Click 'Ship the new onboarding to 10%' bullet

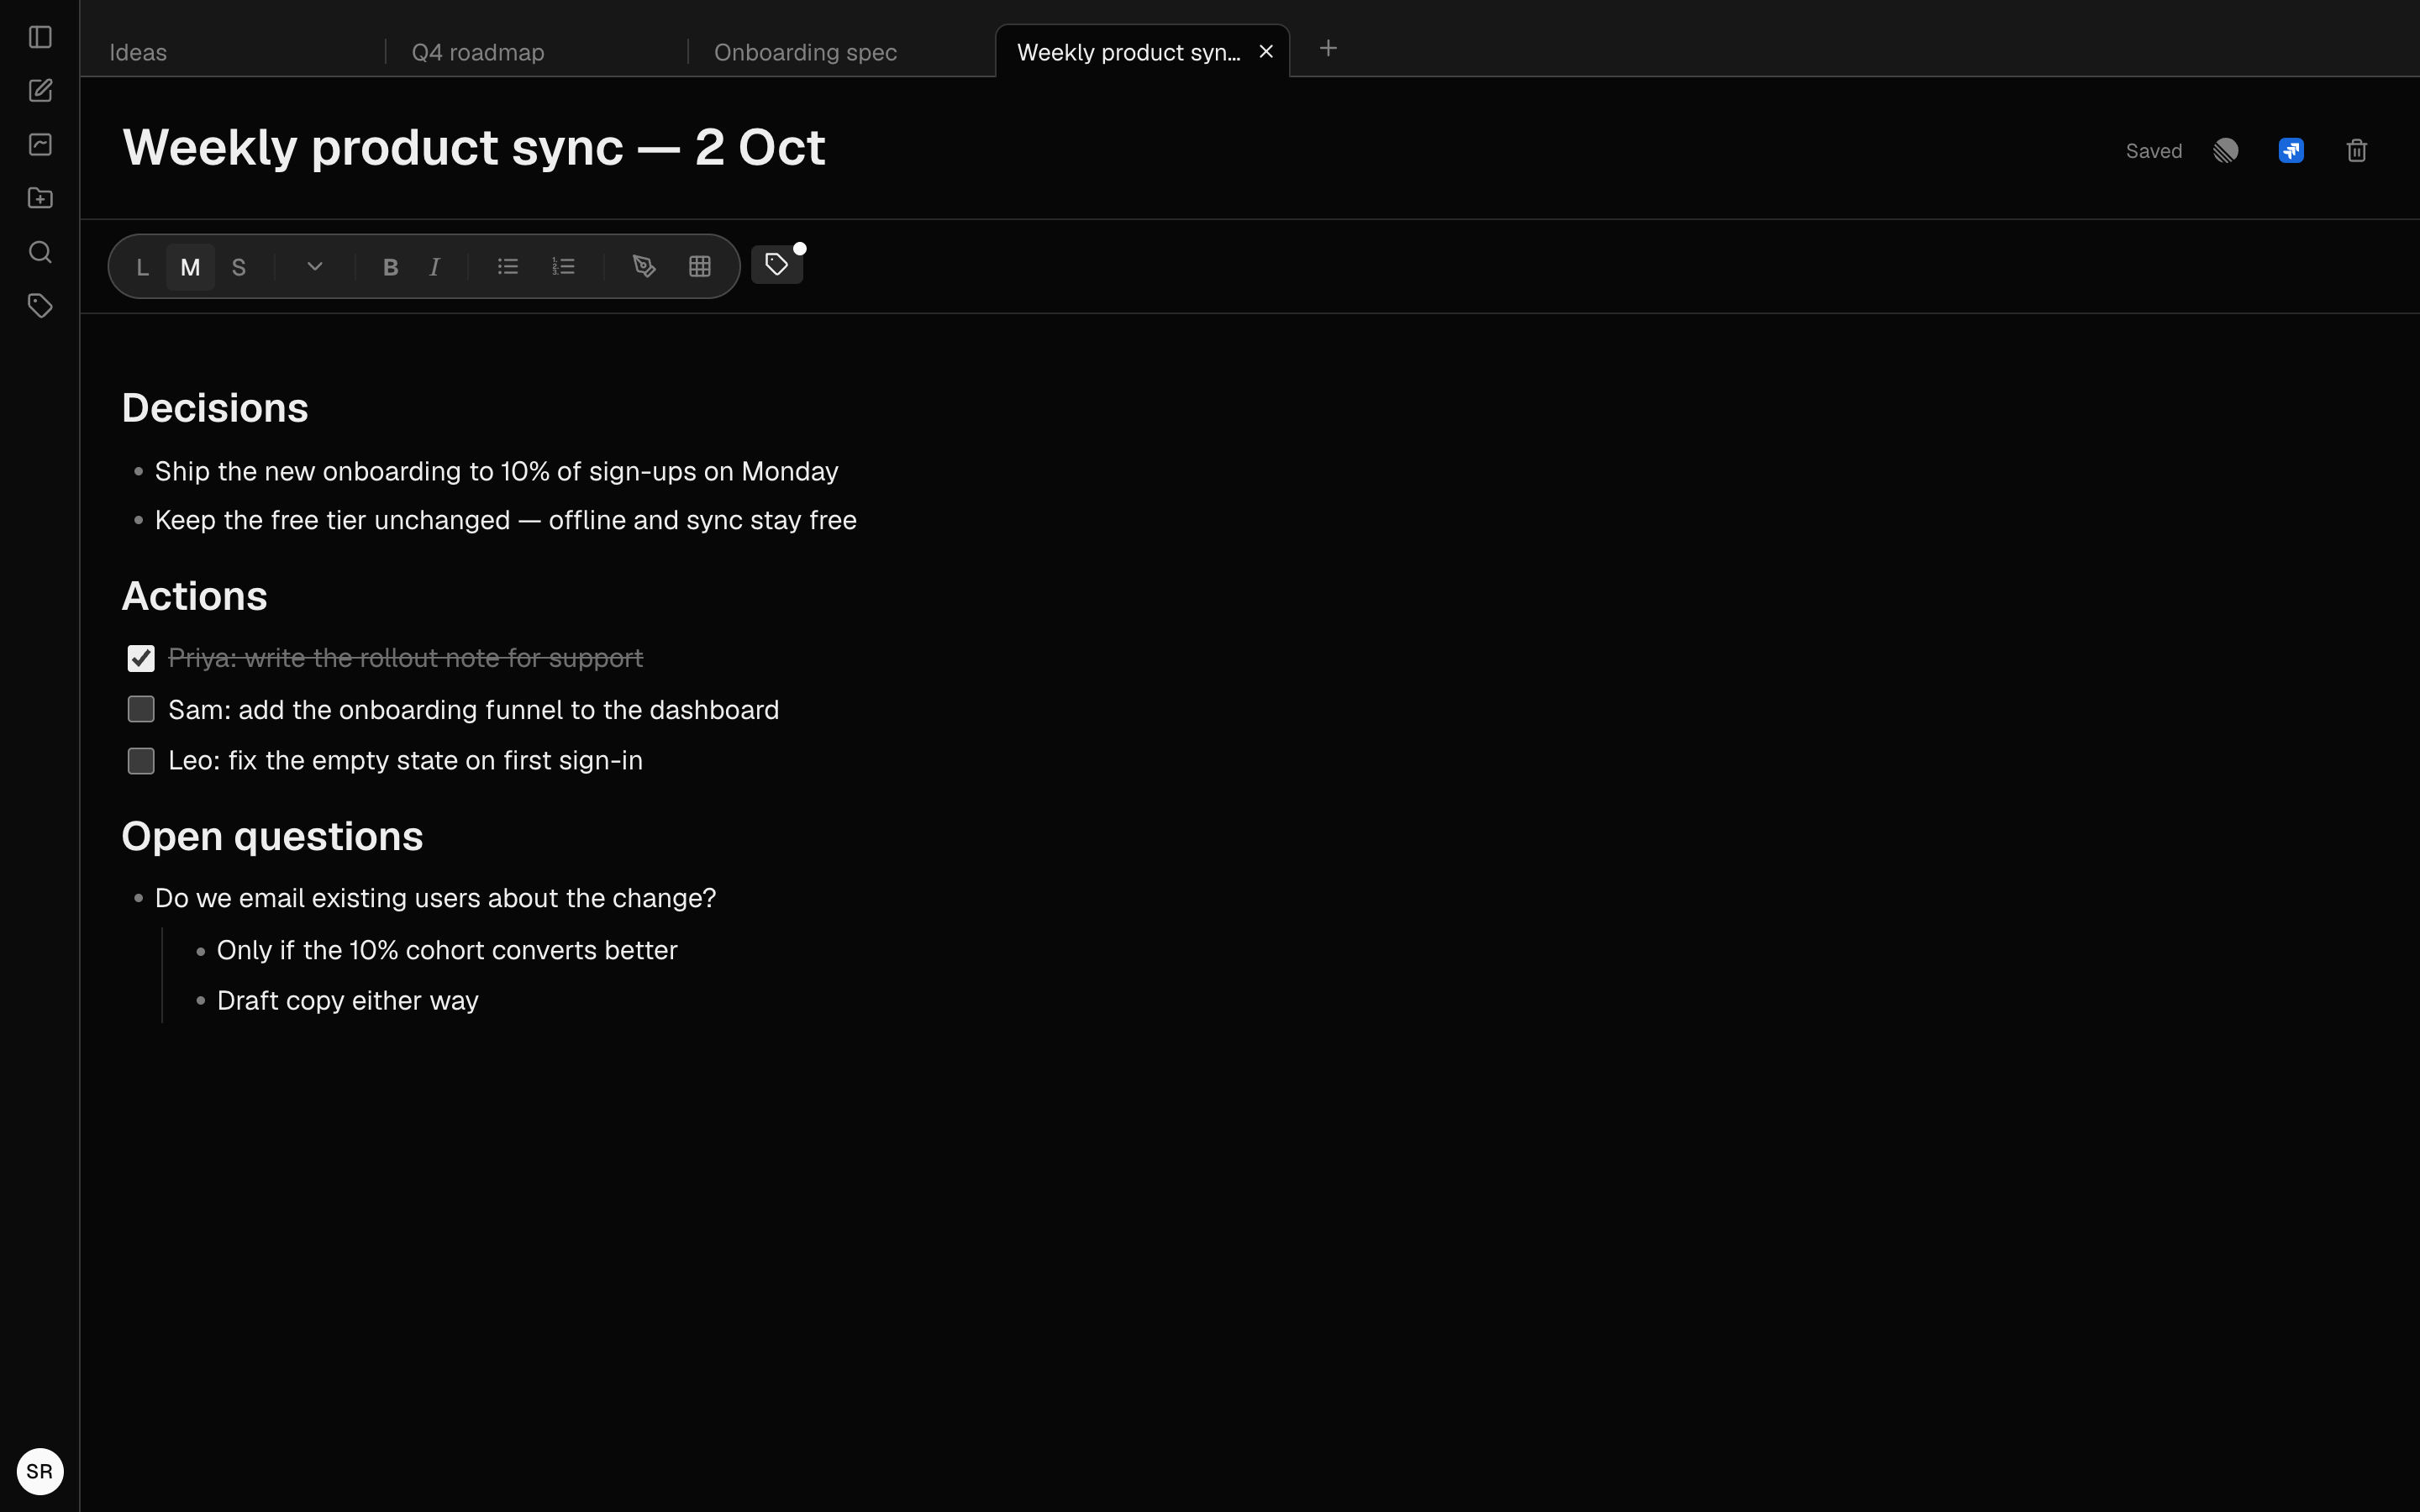point(496,471)
